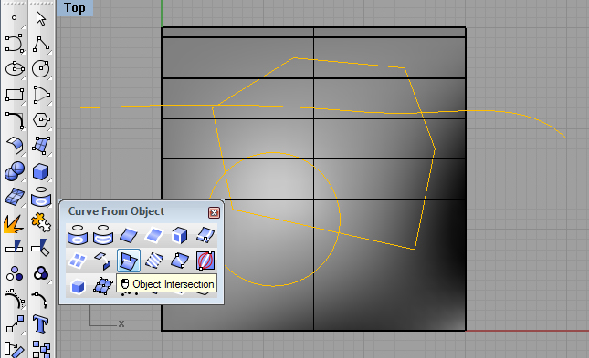Viewport: 589px width, 358px height.
Task: Select the Text tool with letter T
Action: (x=41, y=324)
